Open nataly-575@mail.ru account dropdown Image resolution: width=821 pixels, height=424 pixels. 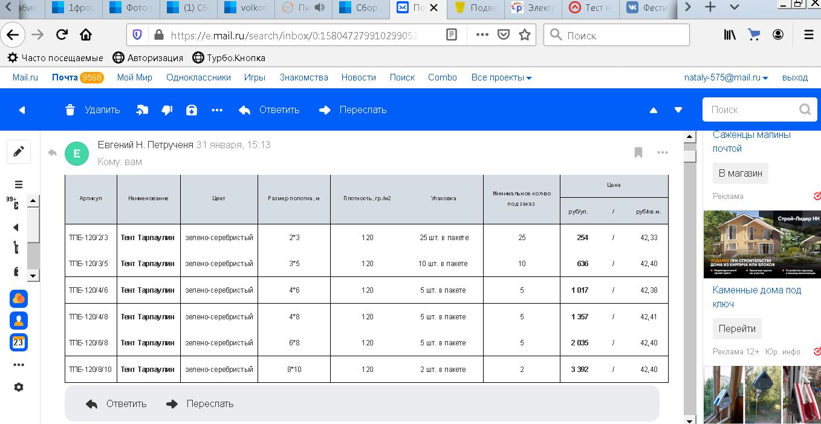[725, 77]
